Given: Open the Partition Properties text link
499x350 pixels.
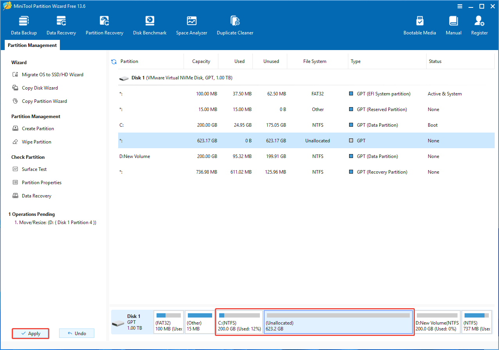Looking at the screenshot, I should coord(41,183).
